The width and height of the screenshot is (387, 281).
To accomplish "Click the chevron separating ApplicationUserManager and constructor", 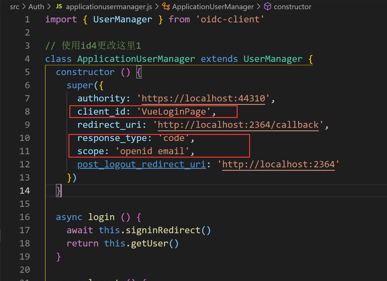I will (x=259, y=6).
